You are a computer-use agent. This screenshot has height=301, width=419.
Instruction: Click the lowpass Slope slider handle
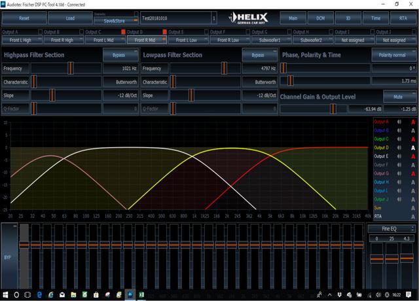point(191,96)
